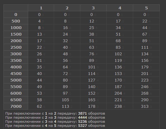This screenshot has width=166, height=129.
Task: Click the 6500 RPM row header
Action: tap(16, 100)
